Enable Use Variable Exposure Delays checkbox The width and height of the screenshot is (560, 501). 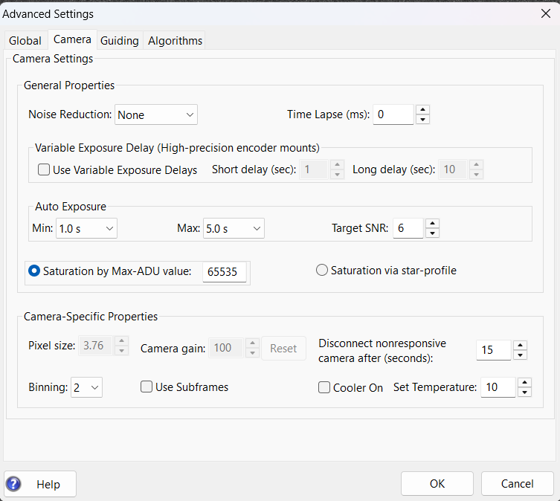coord(44,169)
